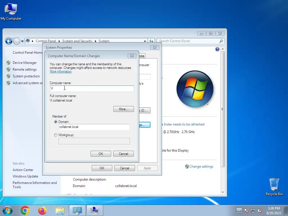Click System protection shield icon
This screenshot has height=216, width=288.
click(8, 76)
